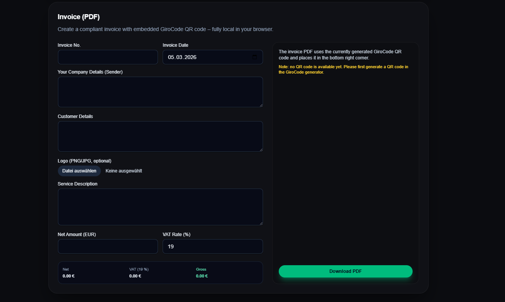Click the Keine ausgewählt file status text
Screen dimensions: 505x302
pyautogui.click(x=123, y=171)
